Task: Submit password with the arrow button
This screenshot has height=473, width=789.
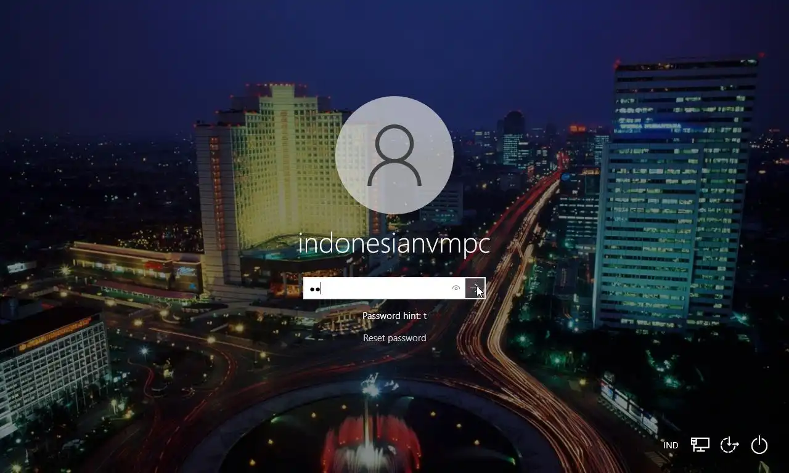Action: [475, 288]
